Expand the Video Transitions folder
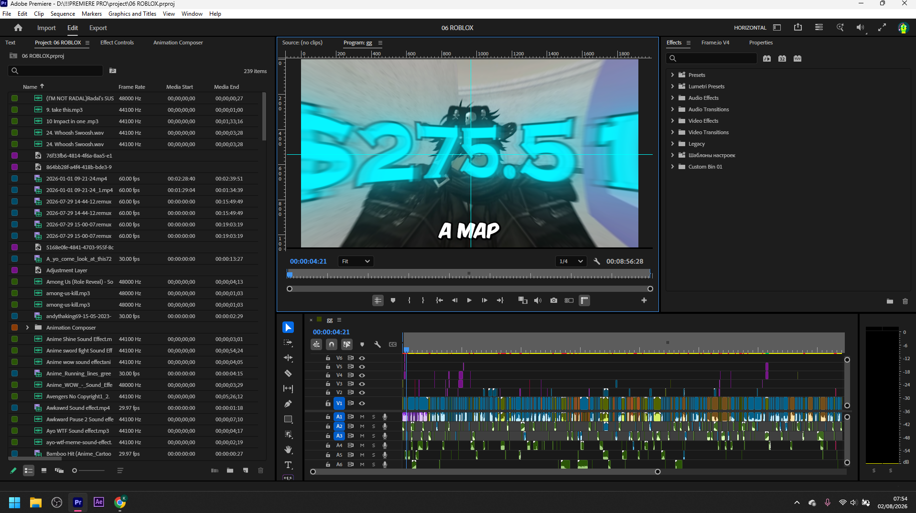This screenshot has height=513, width=916. point(672,132)
